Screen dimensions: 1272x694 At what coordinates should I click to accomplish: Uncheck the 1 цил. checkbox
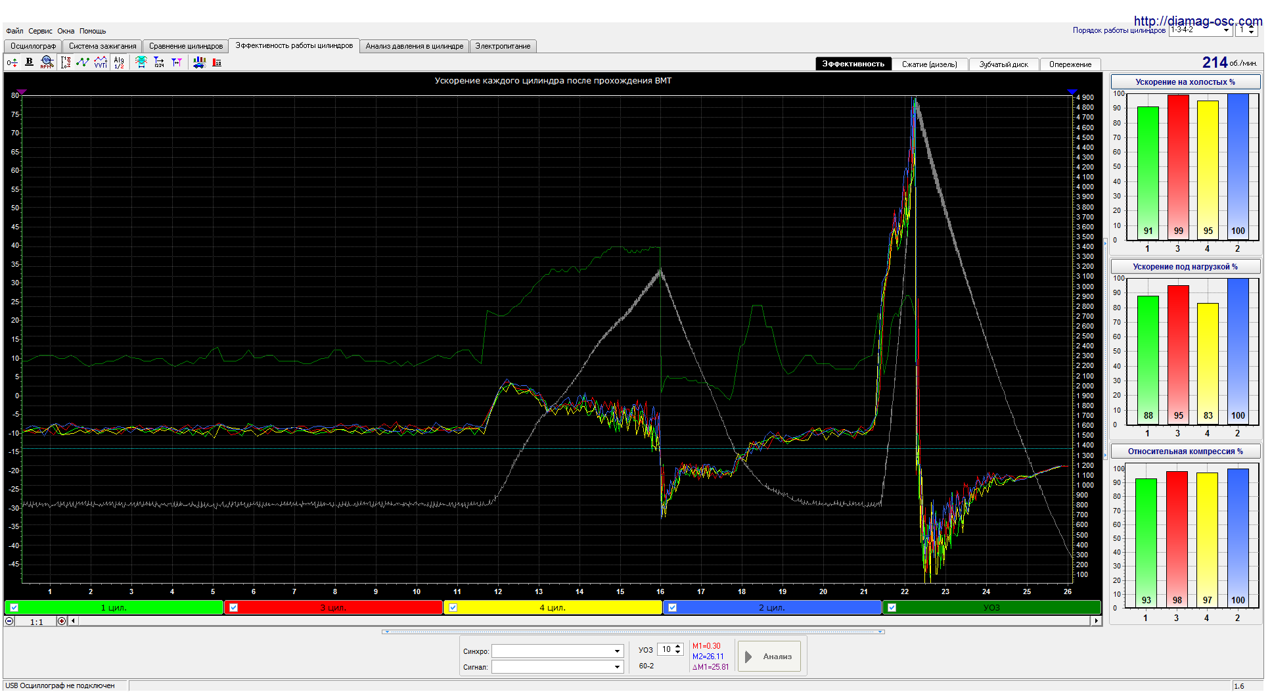point(14,608)
